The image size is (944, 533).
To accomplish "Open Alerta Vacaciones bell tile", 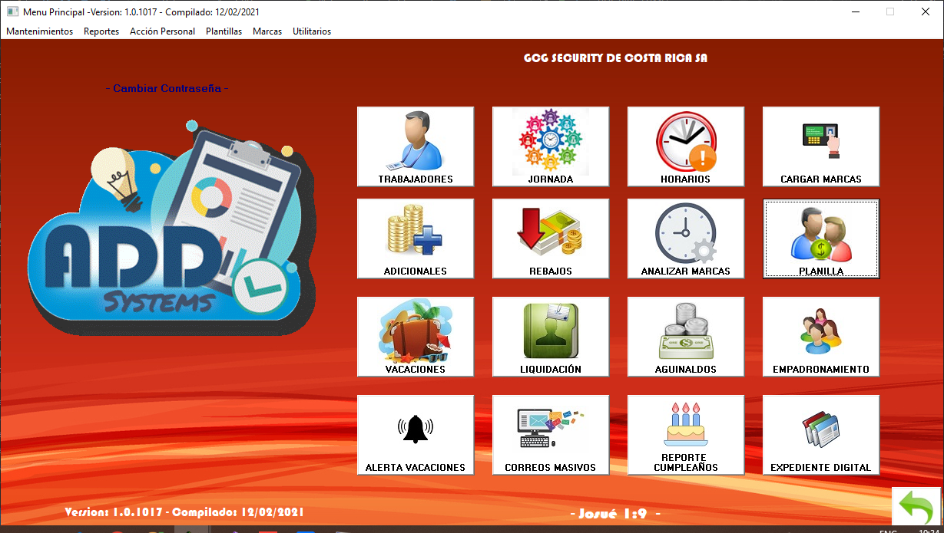I will pos(416,435).
